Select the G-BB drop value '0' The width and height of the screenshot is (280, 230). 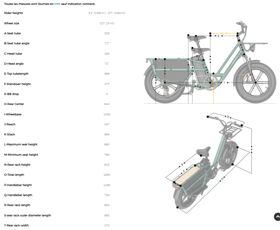(106, 94)
